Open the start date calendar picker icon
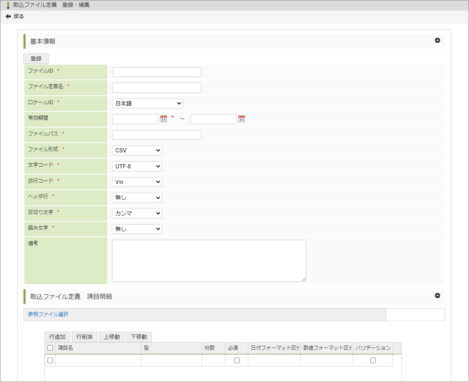This screenshot has height=382, width=469. click(164, 119)
